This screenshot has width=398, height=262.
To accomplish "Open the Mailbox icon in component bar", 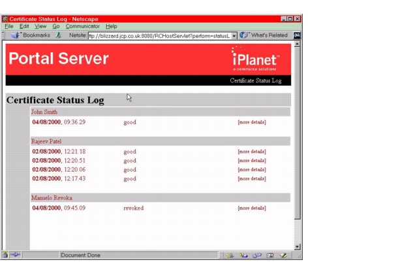I will 243,255.
